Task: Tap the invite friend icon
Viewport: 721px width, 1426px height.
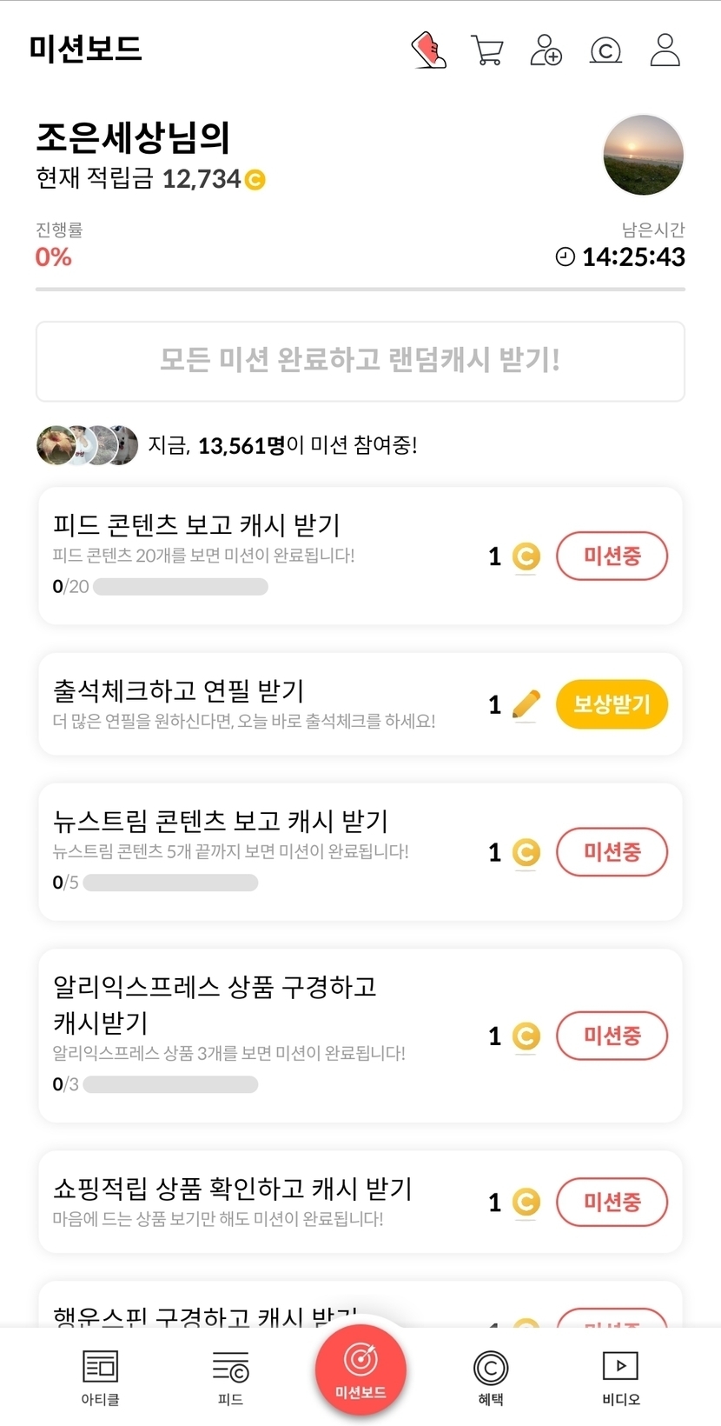Action: coord(546,50)
